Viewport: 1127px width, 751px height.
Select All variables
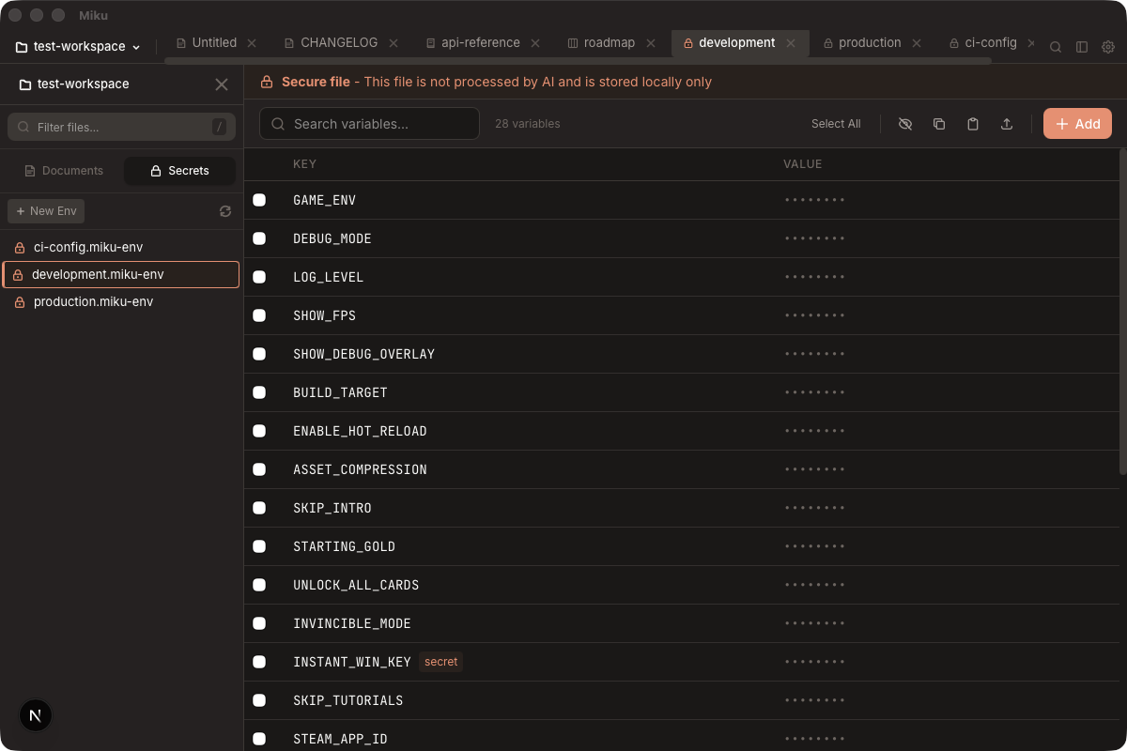coord(836,123)
